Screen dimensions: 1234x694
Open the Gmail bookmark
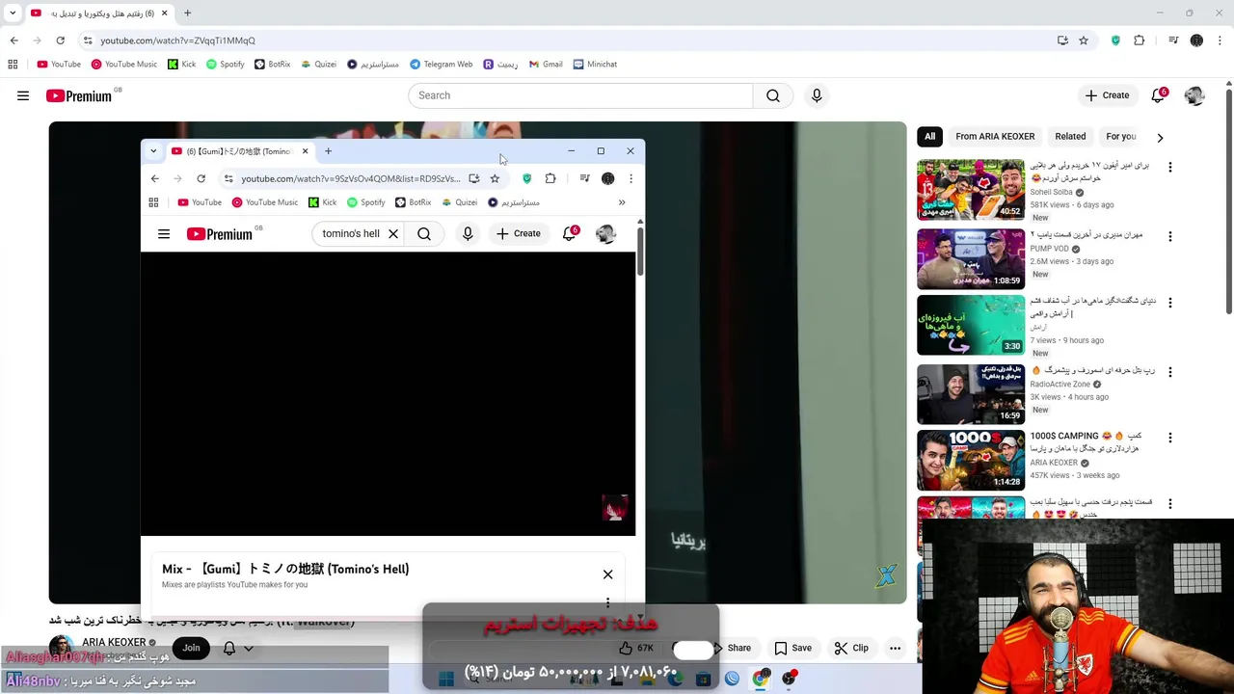point(546,65)
